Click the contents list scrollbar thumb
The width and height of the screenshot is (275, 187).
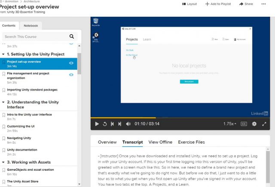click(x=79, y=63)
